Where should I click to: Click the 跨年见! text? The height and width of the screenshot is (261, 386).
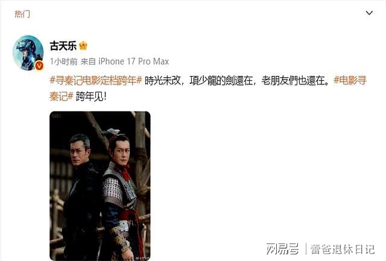91,96
